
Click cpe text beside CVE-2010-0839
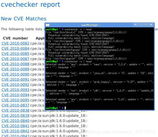[59, 116]
